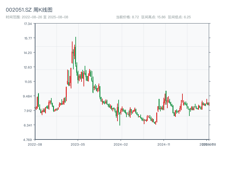Viewport: 232px width, 174px height.
Task: Click the y-axis label 15.77
Action: [x=28, y=38]
